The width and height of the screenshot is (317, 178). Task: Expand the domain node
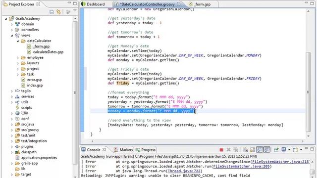[x=12, y=24]
